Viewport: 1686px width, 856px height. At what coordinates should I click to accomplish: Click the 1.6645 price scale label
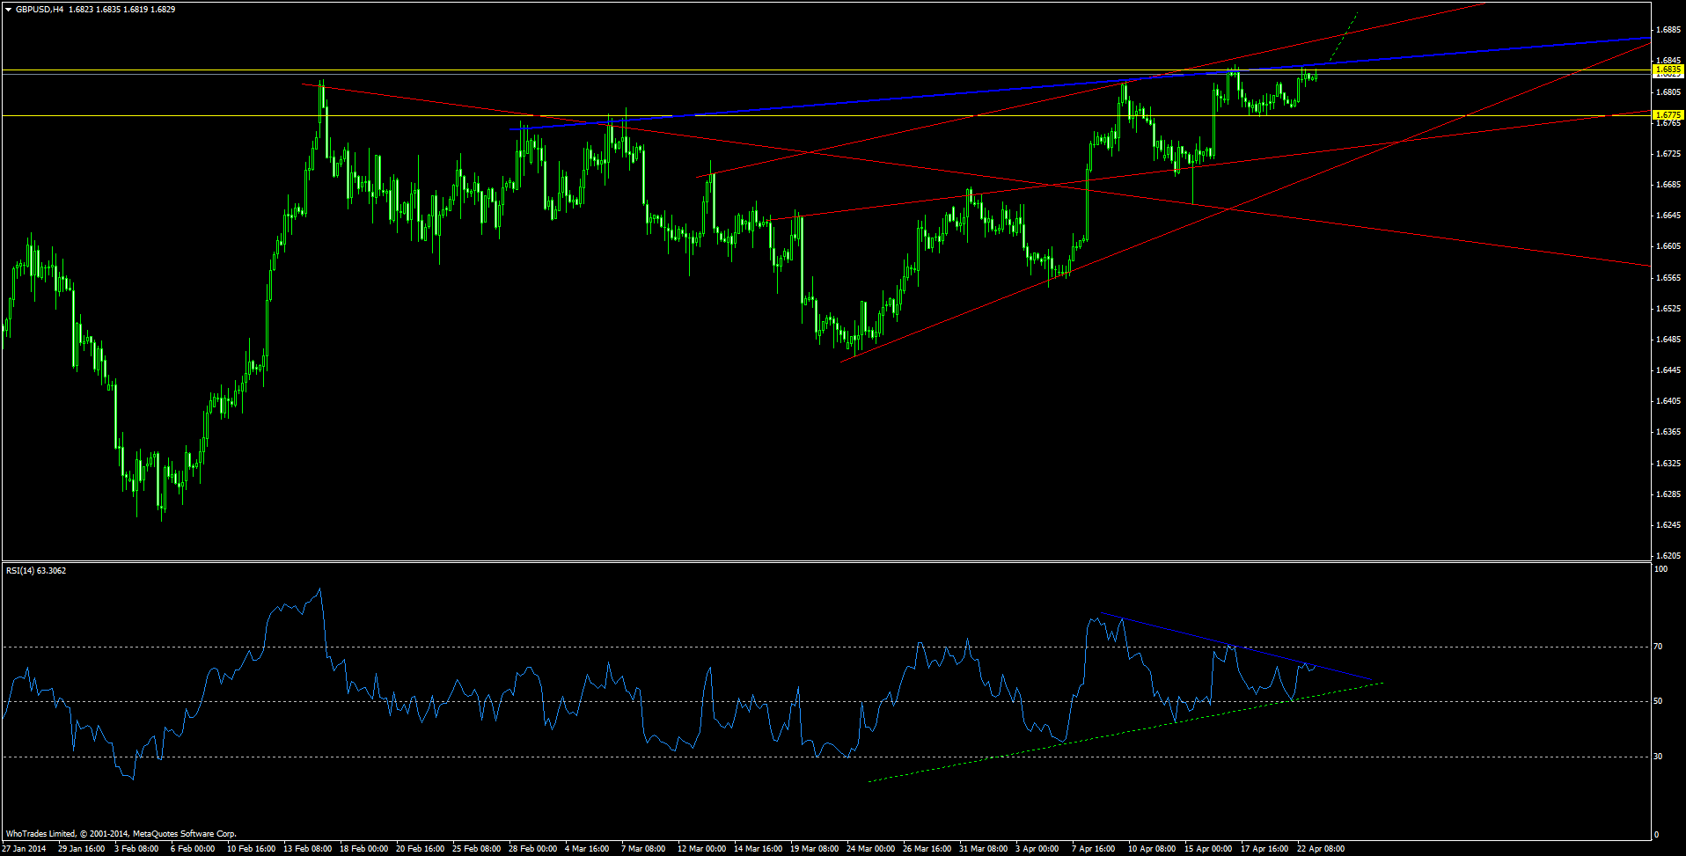(x=1668, y=216)
